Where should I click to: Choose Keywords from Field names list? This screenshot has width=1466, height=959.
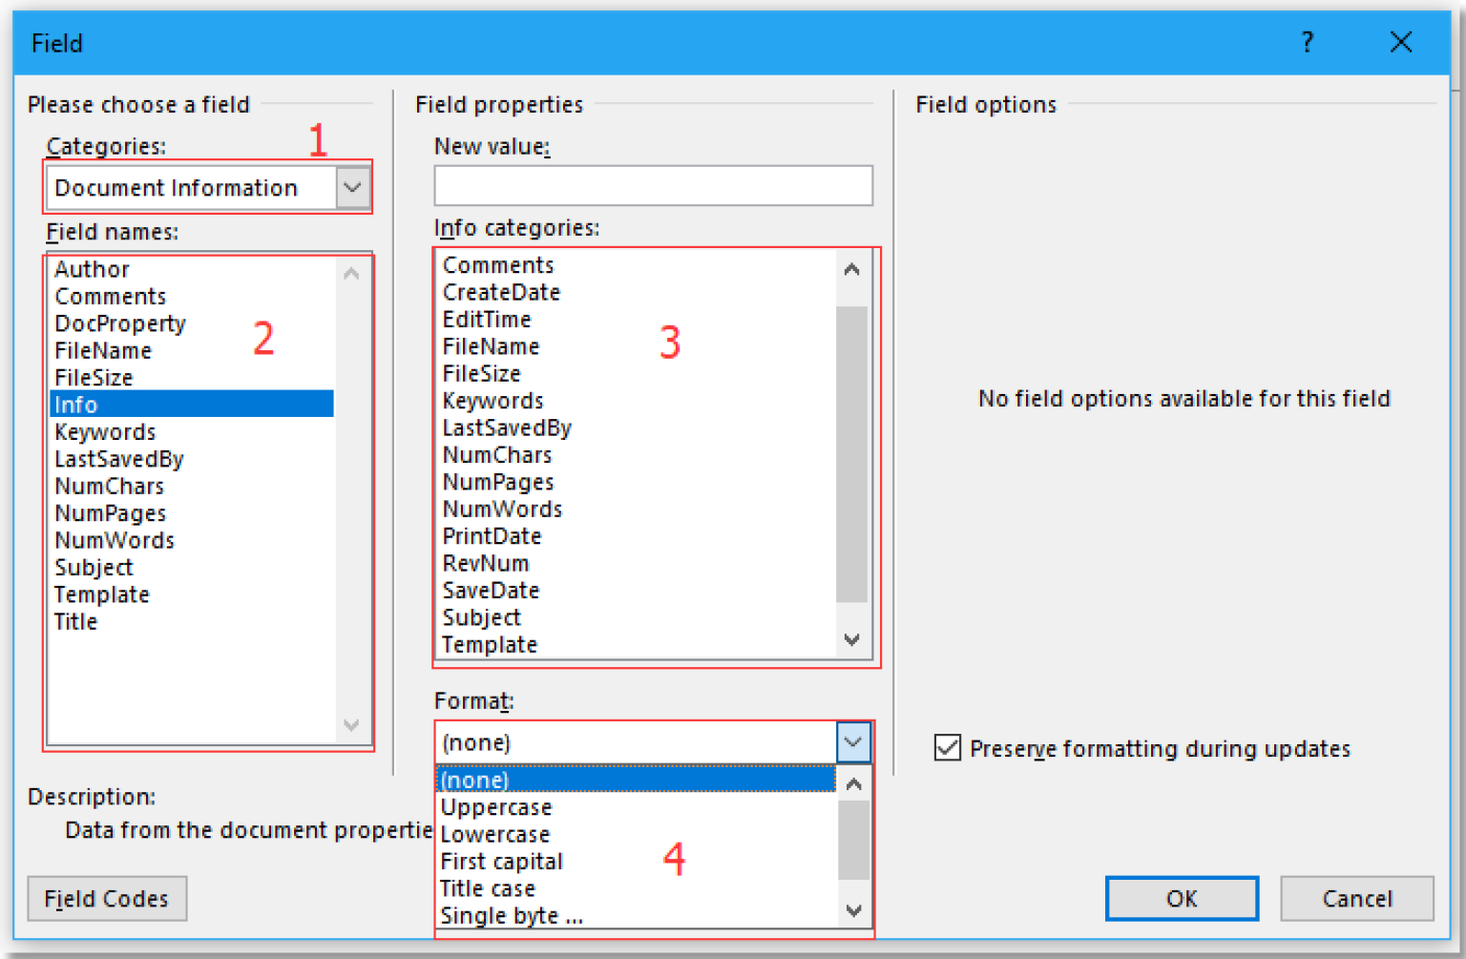(104, 431)
